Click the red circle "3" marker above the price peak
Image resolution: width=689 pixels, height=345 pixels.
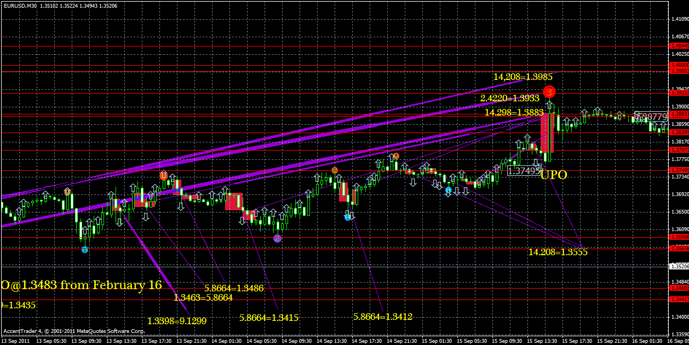[549, 92]
